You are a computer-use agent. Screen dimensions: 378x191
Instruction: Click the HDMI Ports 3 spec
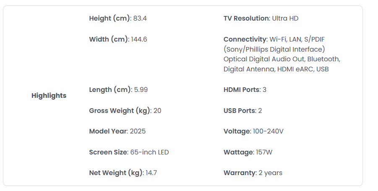(245, 90)
